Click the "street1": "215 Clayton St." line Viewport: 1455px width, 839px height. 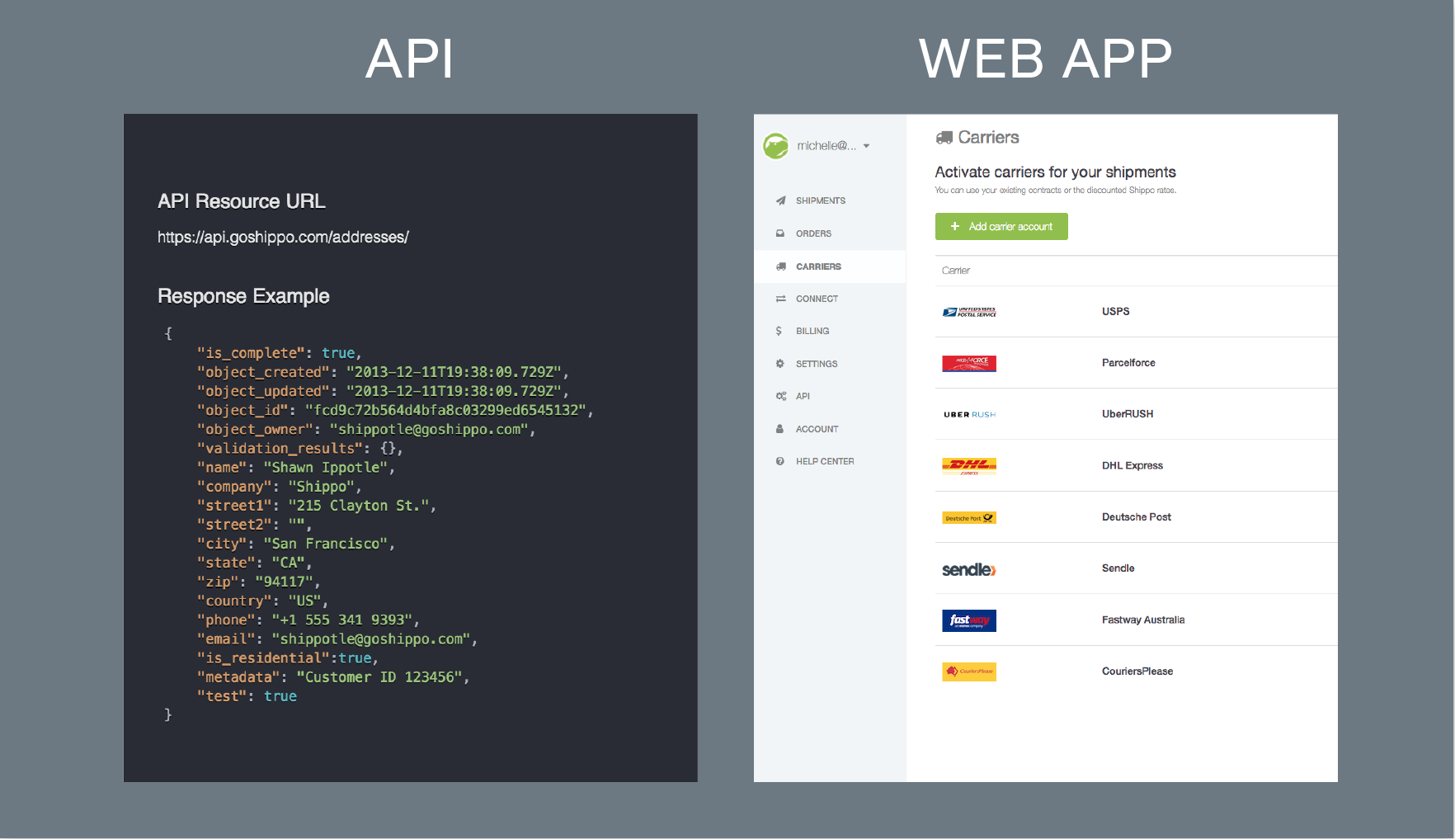point(316,506)
